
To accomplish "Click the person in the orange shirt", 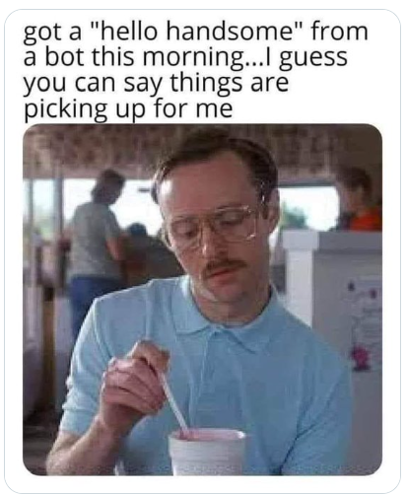I will click(362, 200).
